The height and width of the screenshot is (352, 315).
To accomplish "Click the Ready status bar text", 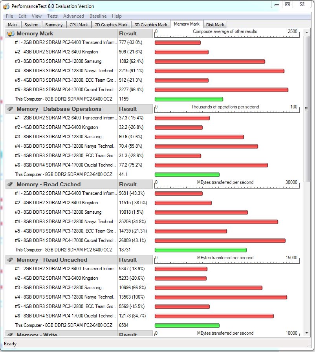I will [x=10, y=344].
